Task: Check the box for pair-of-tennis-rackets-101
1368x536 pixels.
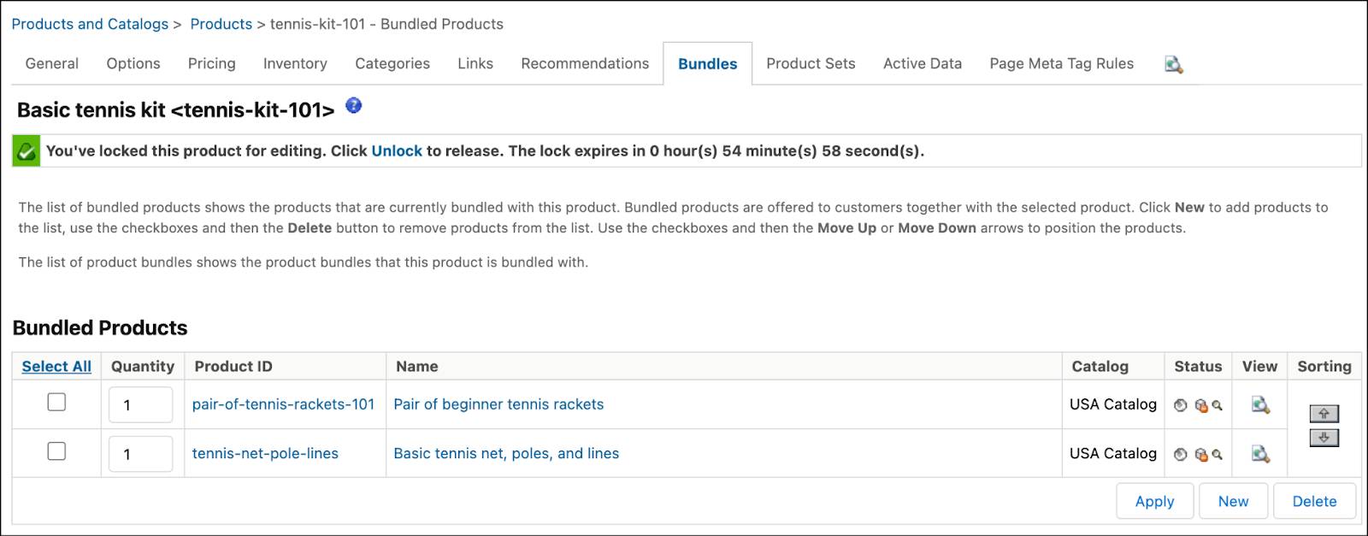Action: coord(56,402)
